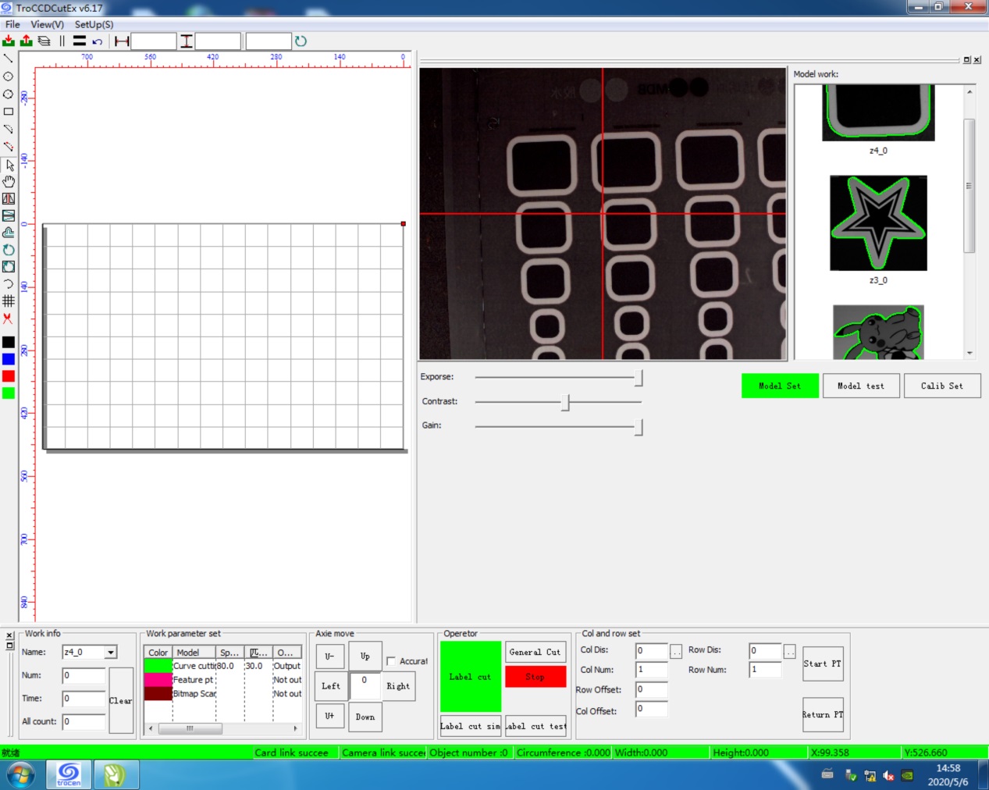Open the SetUp menu
Viewport: 989px width, 790px height.
[x=93, y=24]
